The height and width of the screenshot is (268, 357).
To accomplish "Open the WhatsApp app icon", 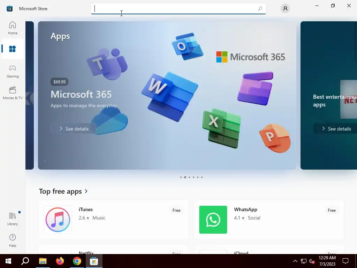I will point(213,220).
